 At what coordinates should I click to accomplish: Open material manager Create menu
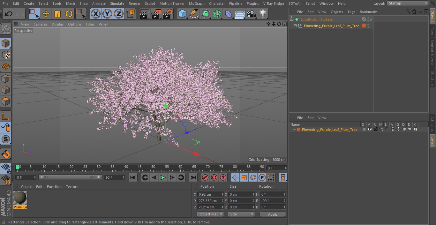click(26, 187)
